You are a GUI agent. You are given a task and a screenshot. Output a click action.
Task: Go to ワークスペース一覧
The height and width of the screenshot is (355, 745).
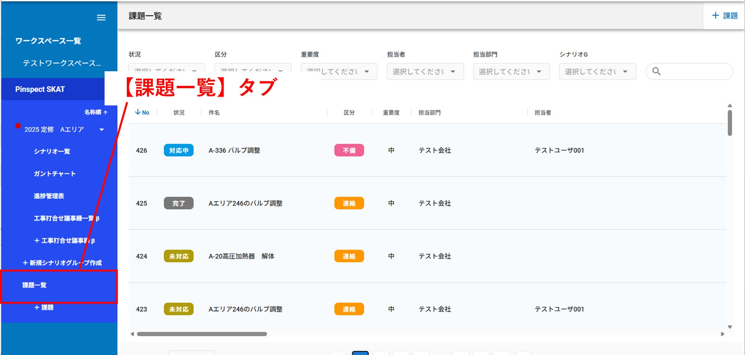[48, 41]
